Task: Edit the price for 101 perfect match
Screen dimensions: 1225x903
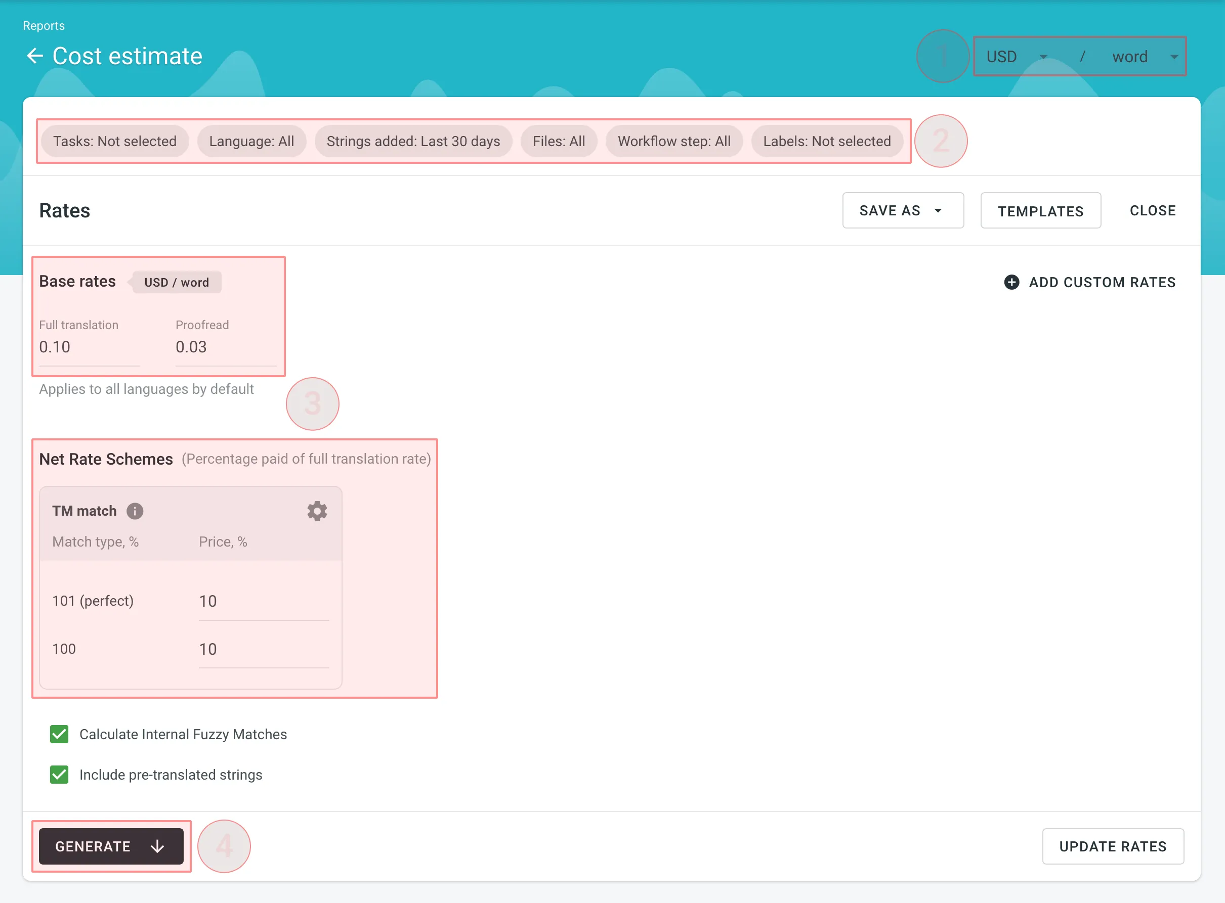Action: point(264,601)
